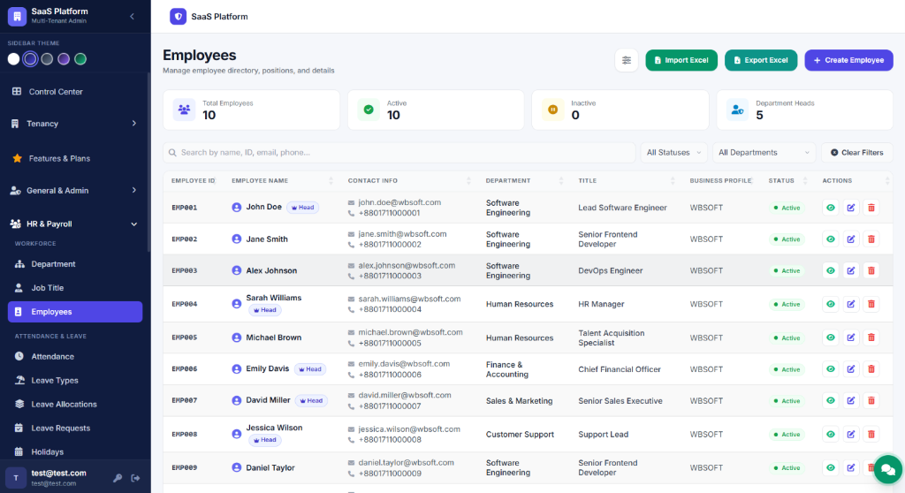Open the chat bubble widget
Viewport: 905px width, 493px height.
pyautogui.click(x=887, y=469)
